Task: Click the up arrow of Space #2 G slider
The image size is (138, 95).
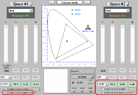Action: (122, 26)
